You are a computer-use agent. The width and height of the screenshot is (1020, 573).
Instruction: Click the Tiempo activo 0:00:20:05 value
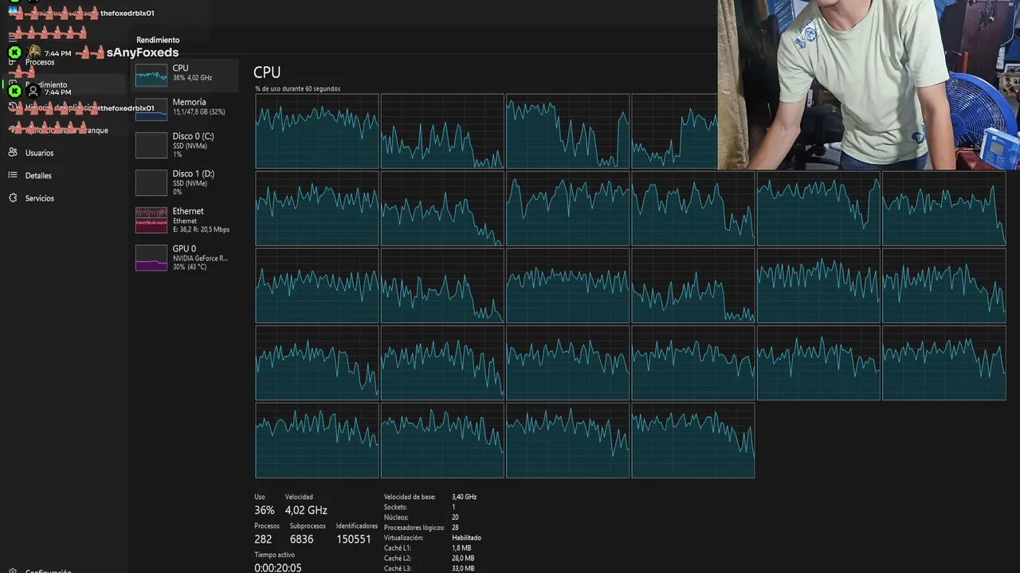pyautogui.click(x=278, y=568)
